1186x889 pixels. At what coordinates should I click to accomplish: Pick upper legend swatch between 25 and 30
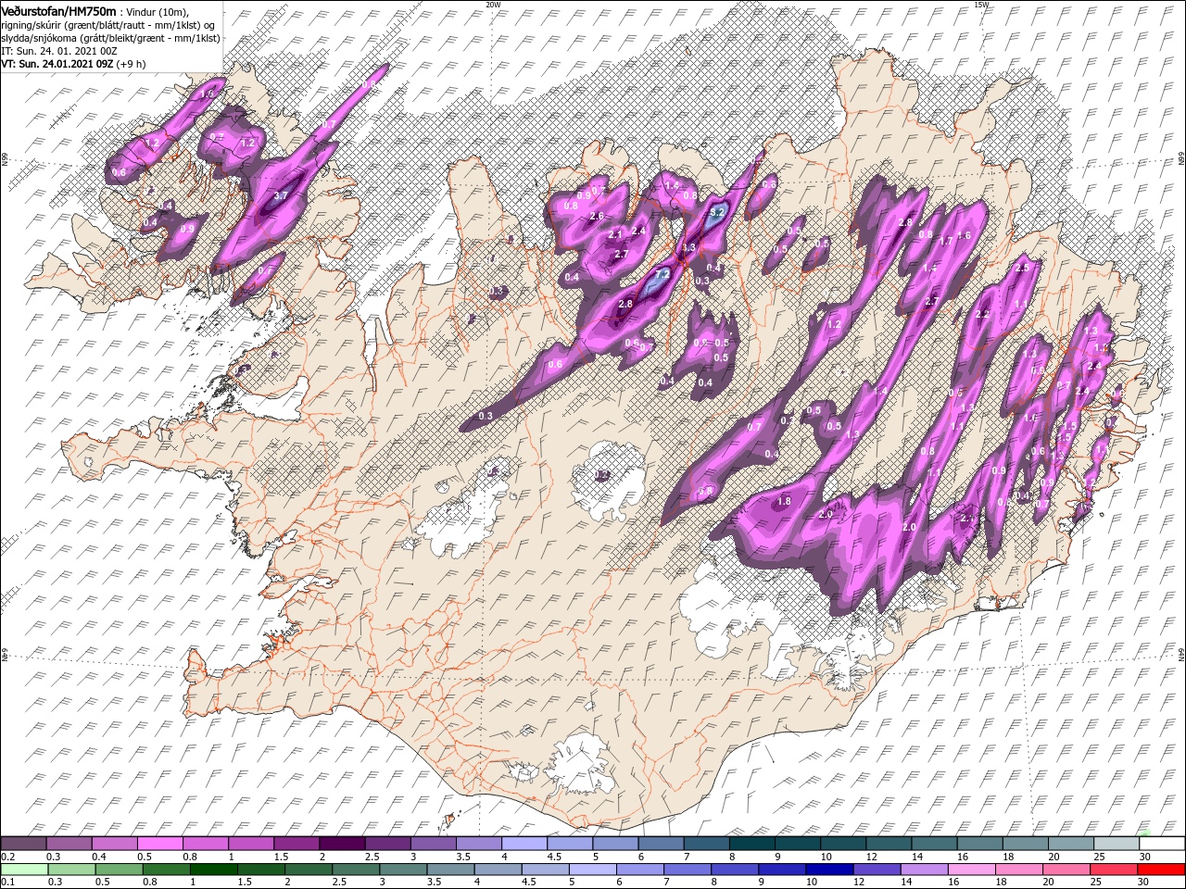click(1117, 844)
